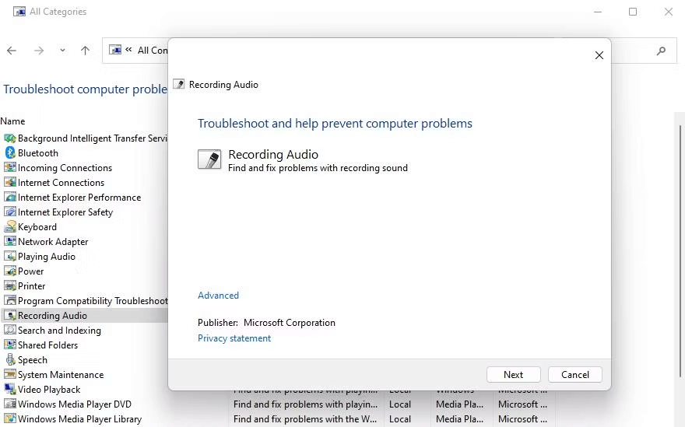Expand the recent locations dropdown chevron
Screen dimensions: 685x427
(x=62, y=51)
